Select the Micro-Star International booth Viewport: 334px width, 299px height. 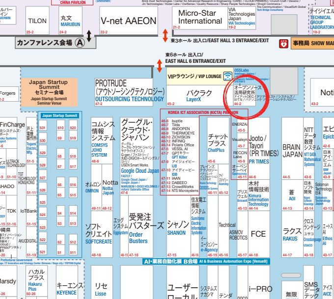200,18
